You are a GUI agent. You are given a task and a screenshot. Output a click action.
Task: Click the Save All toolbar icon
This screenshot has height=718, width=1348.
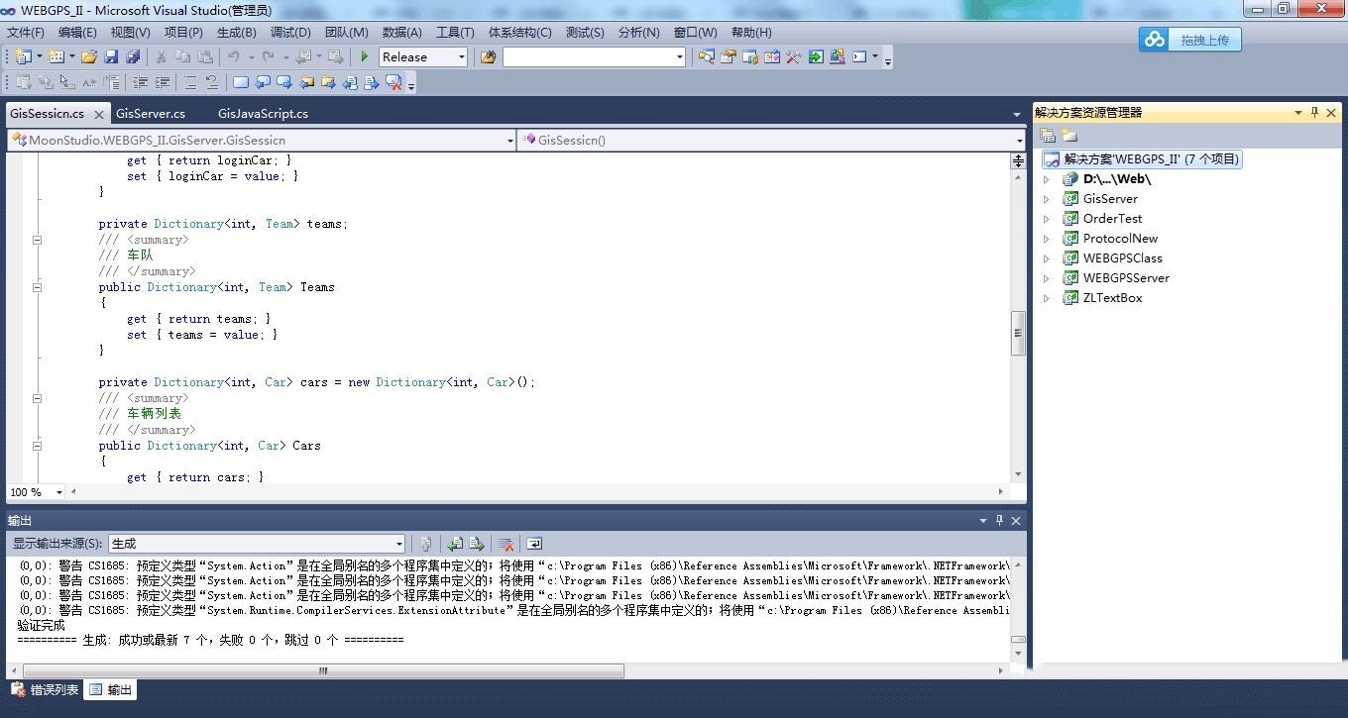[x=132, y=57]
